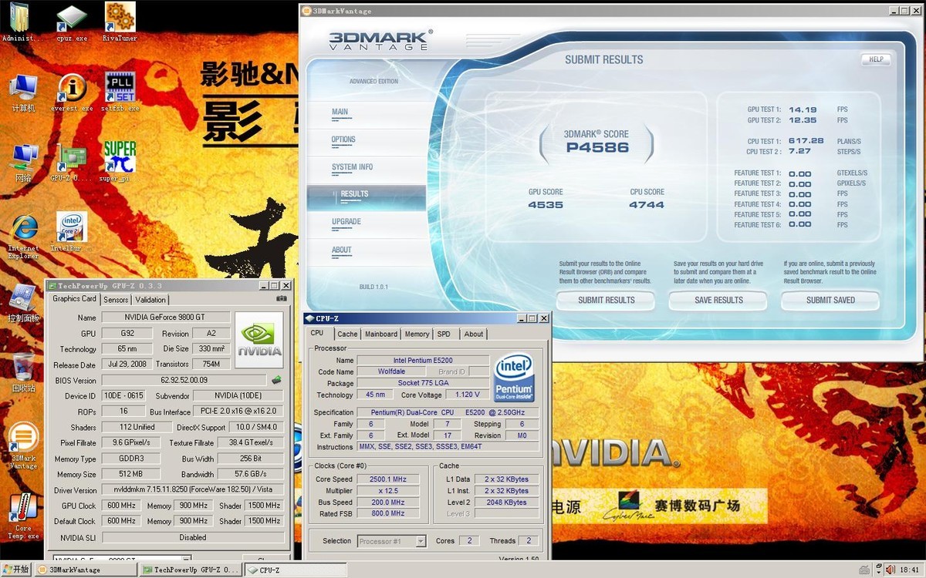
Task: Launch the setfsb.exe desktop icon
Action: coord(120,92)
